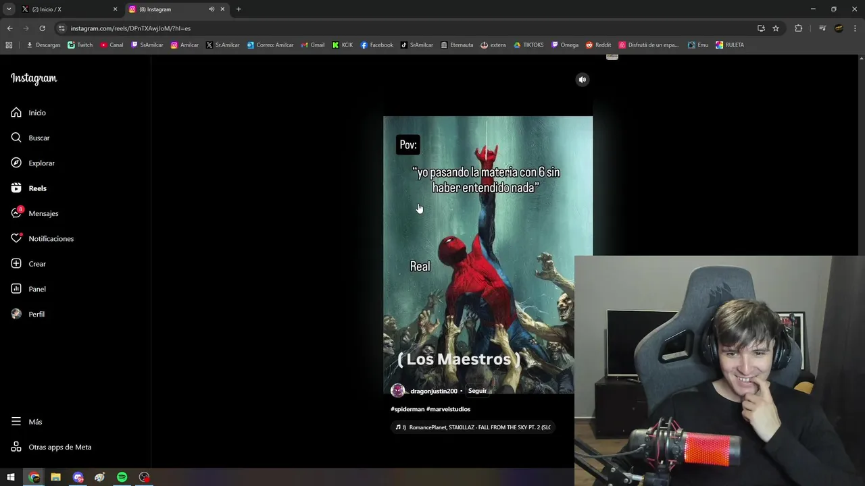Open dragonjustin200 profile username
The height and width of the screenshot is (486, 865).
[434, 391]
